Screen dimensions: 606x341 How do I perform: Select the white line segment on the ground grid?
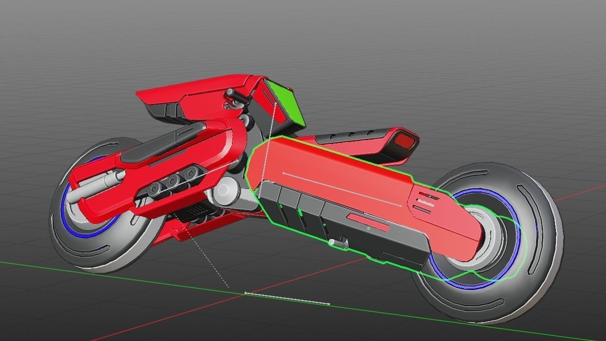(287, 298)
